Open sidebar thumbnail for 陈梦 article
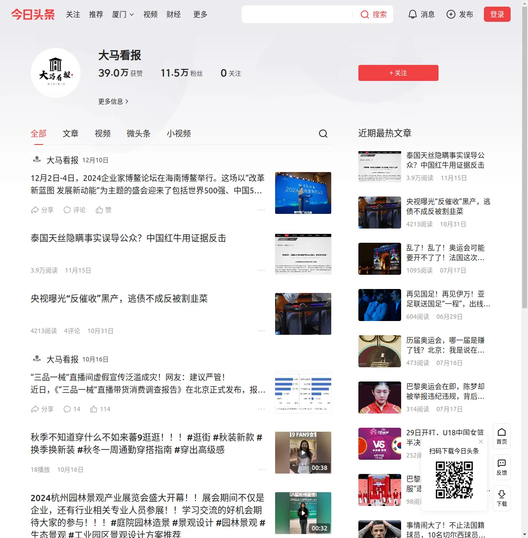 380,397
